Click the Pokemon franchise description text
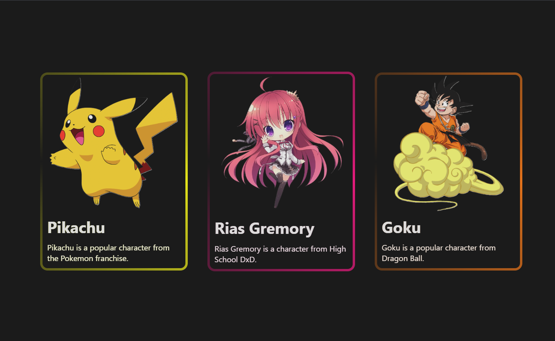 [x=109, y=253]
